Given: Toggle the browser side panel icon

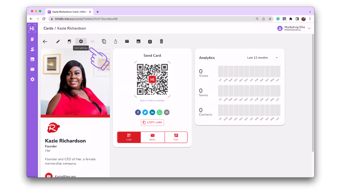Looking at the screenshot, I should pyautogui.click(x=297, y=19).
